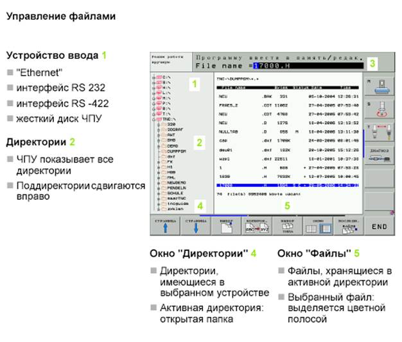Click the operating mode header box
This screenshot has height=342, width=402.
pyautogui.click(x=171, y=61)
